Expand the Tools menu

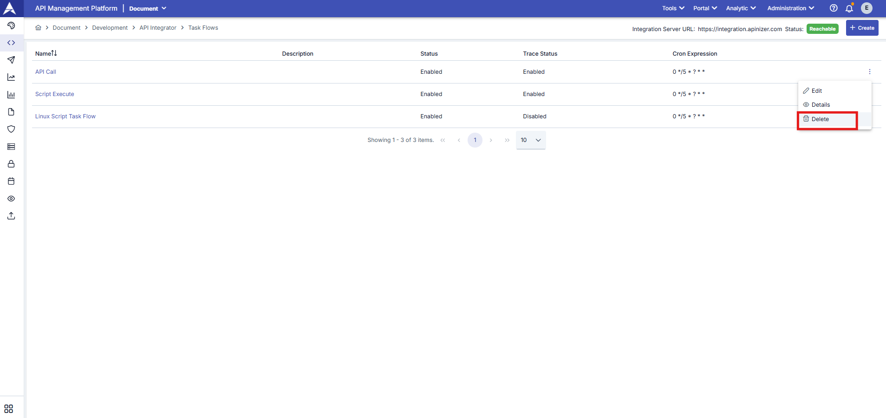pos(673,8)
